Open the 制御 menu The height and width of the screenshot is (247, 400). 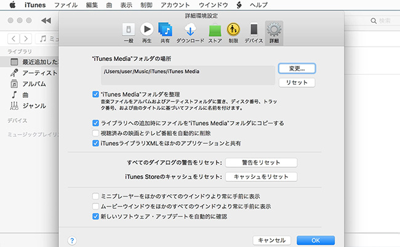tap(146, 5)
